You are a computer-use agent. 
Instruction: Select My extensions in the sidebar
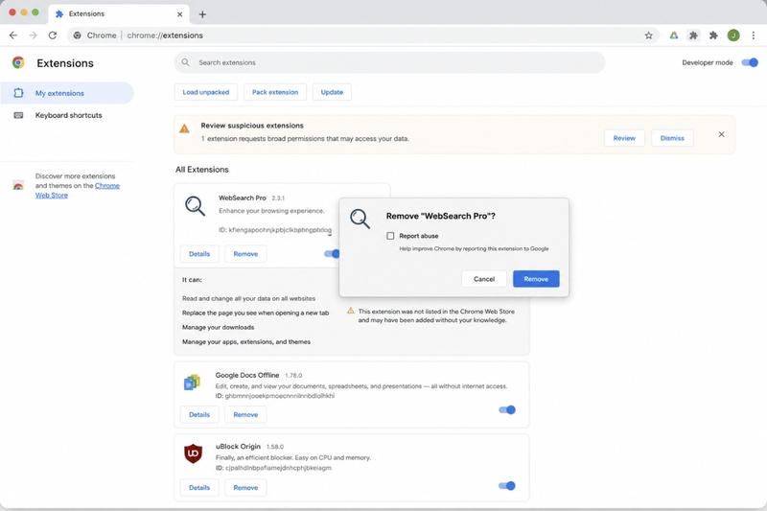click(66, 93)
